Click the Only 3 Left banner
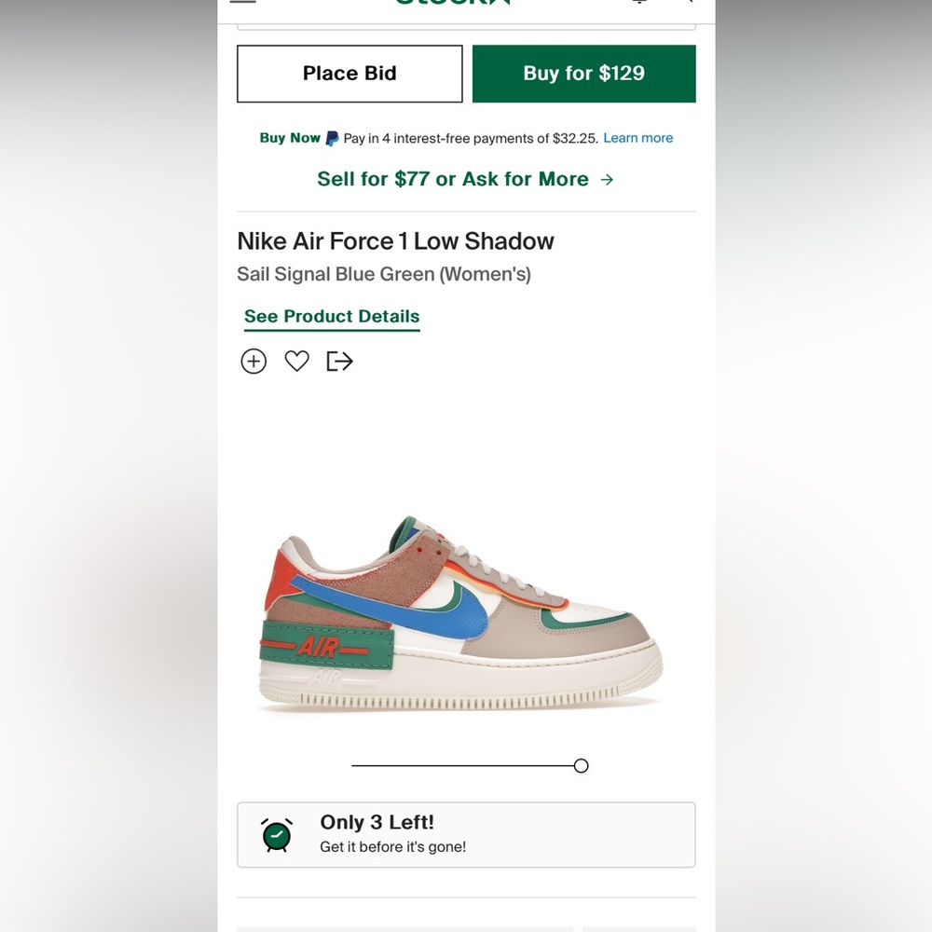This screenshot has width=932, height=932. [466, 835]
